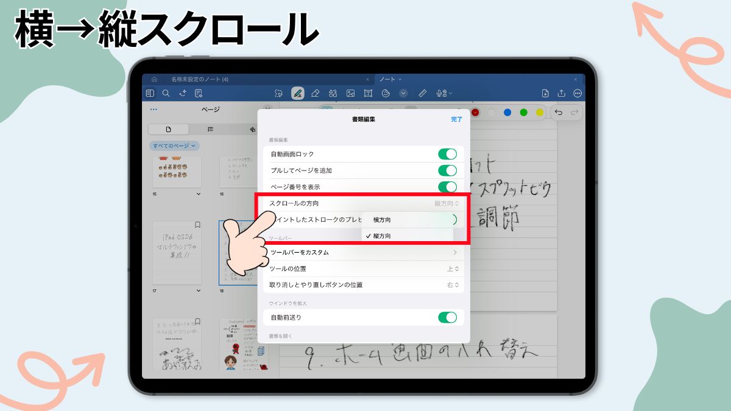This screenshot has width=731, height=411.
Task: Open document search with the magnifier icon
Action: pos(166,93)
